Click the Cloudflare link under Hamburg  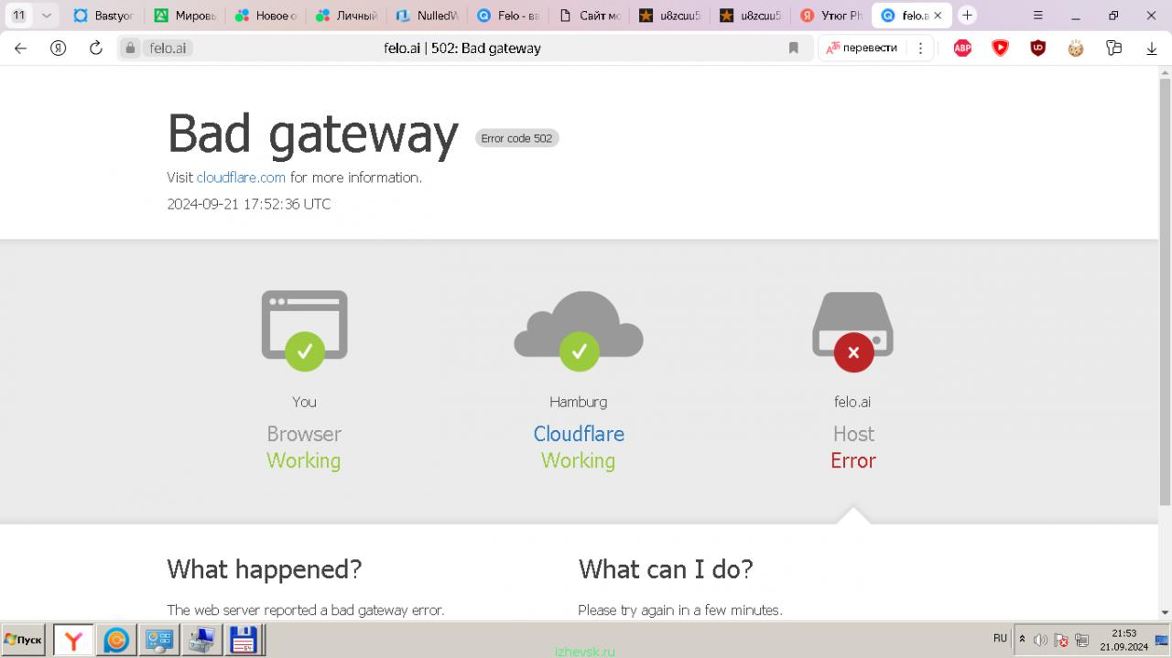pyautogui.click(x=579, y=434)
